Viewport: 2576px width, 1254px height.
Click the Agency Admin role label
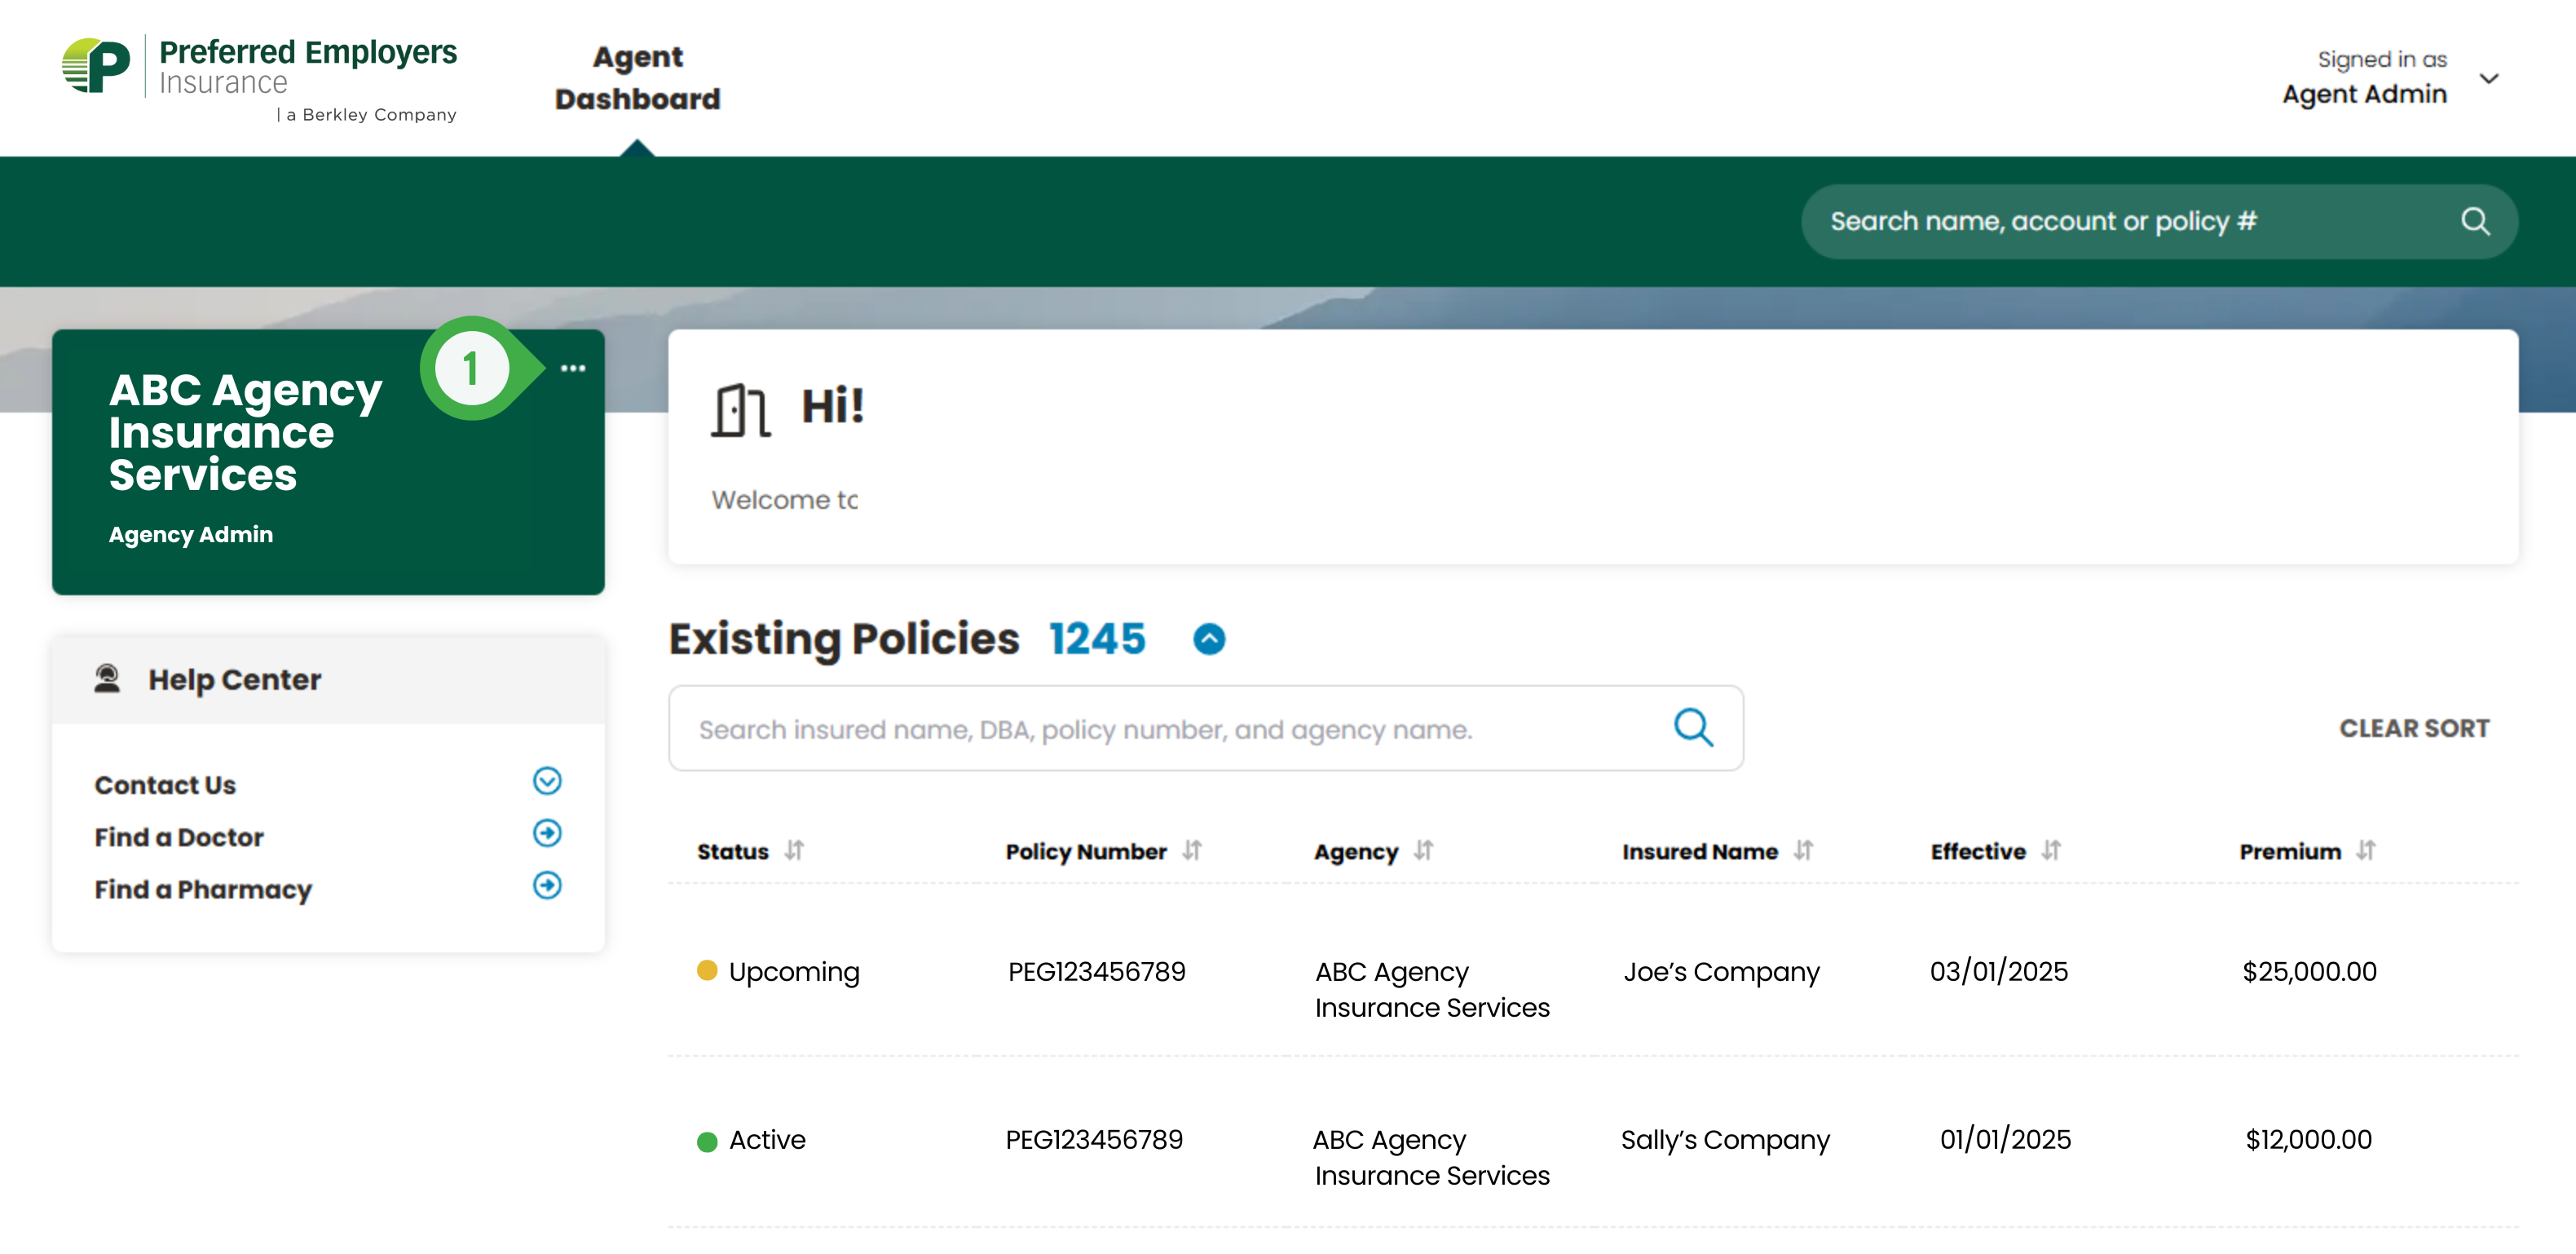click(190, 535)
